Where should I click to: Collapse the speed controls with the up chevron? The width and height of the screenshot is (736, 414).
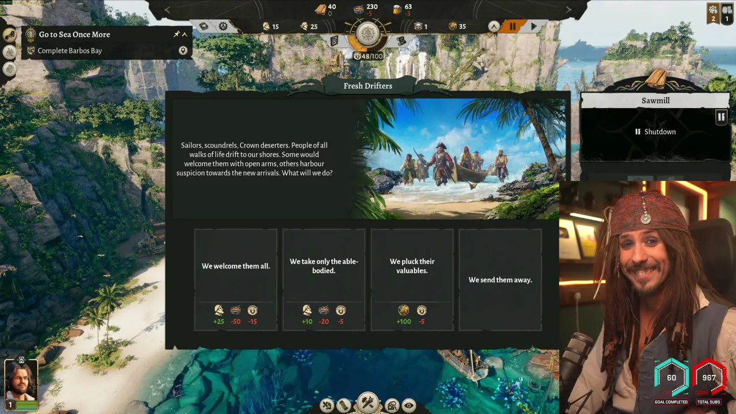494,26
